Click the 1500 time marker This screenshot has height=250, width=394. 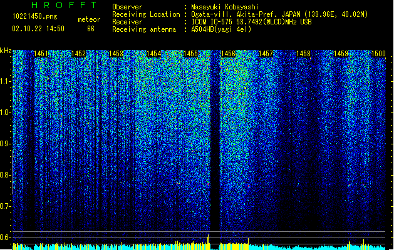[378, 54]
